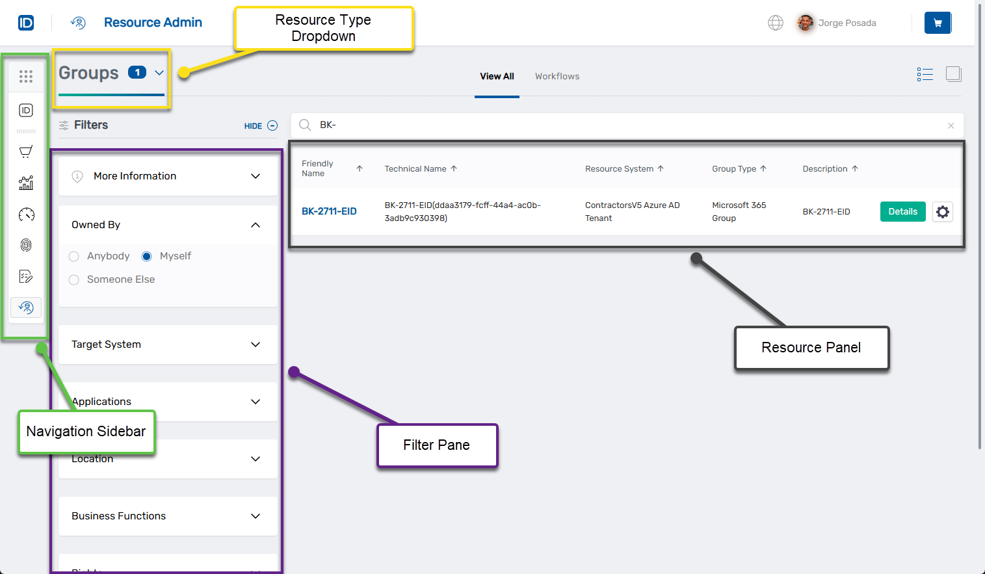Switch to list view layout
Screen dimensions: 985x574
click(925, 74)
